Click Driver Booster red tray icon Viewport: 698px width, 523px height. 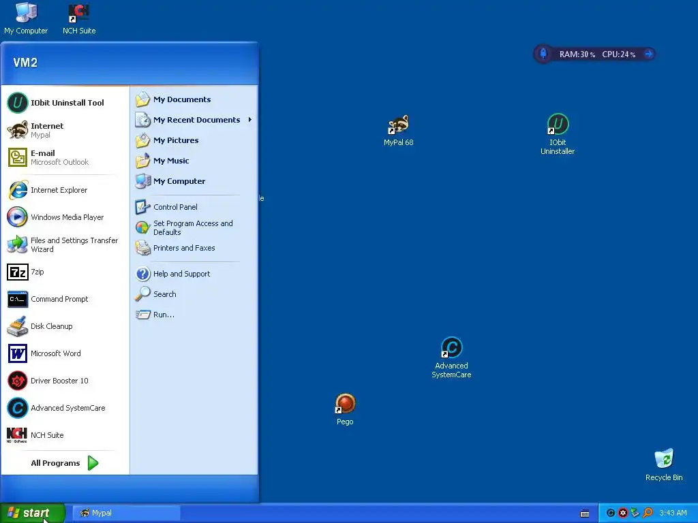[623, 513]
